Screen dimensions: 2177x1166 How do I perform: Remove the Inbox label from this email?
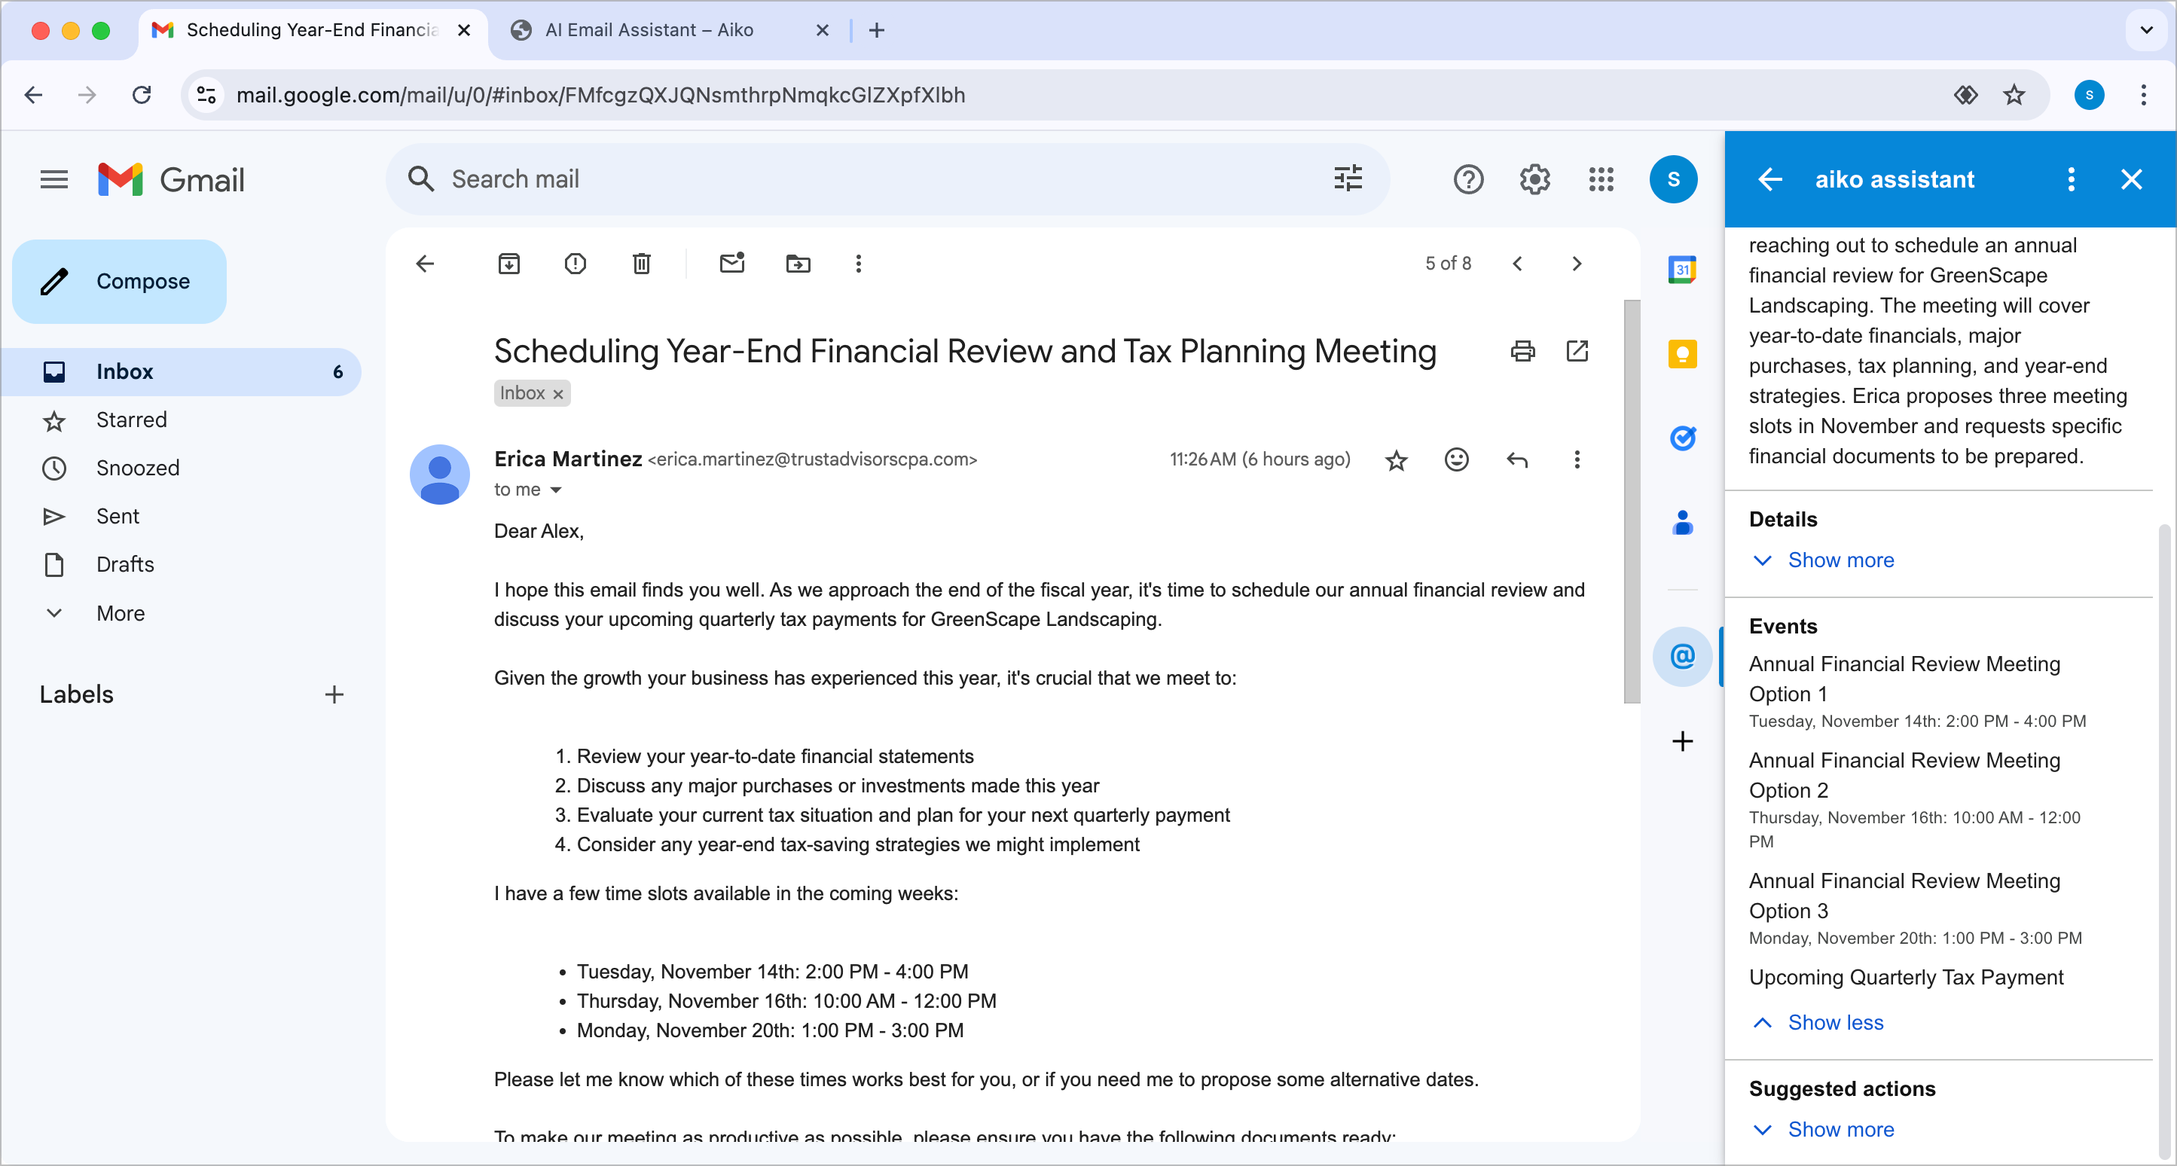pyautogui.click(x=557, y=393)
